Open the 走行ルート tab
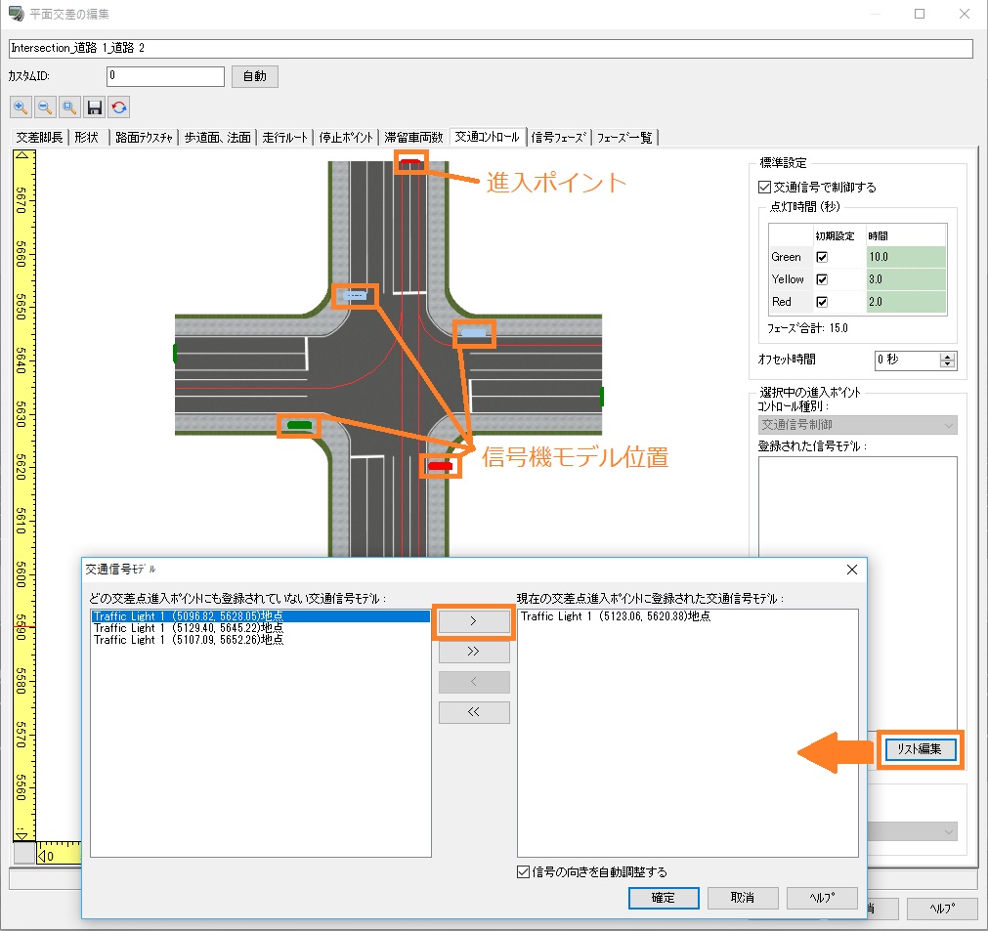The height and width of the screenshot is (931, 988). [285, 138]
